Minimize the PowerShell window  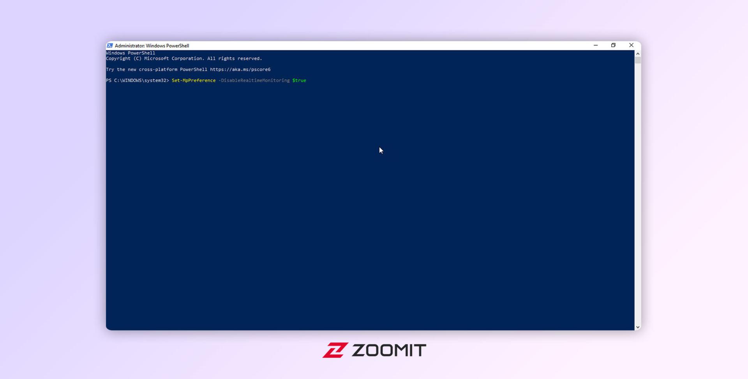click(x=596, y=46)
